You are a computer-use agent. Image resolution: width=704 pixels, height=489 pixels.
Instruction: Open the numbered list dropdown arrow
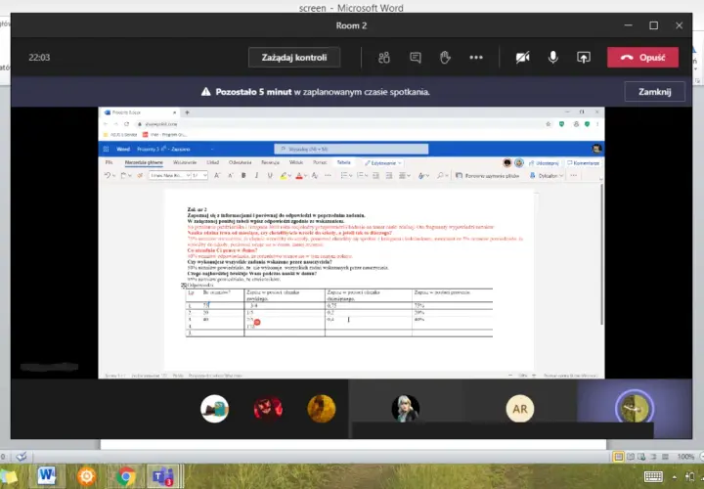click(367, 176)
